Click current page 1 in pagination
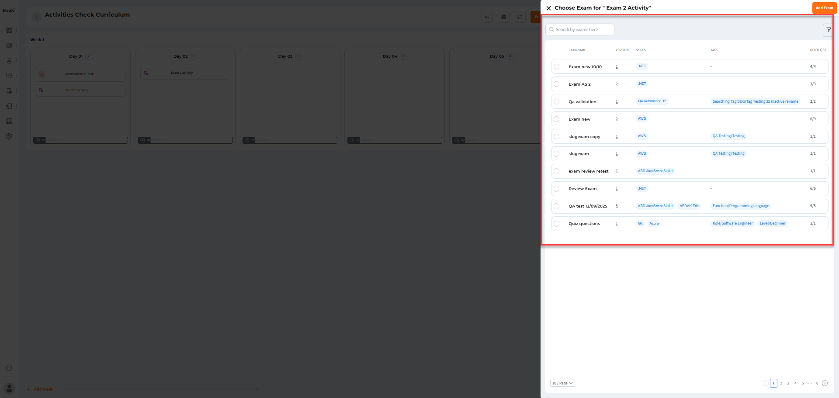The image size is (839, 398). 773,383
